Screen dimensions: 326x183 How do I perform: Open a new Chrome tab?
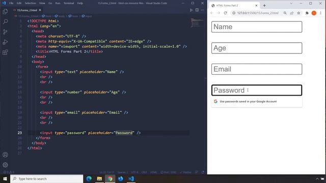(264, 6)
